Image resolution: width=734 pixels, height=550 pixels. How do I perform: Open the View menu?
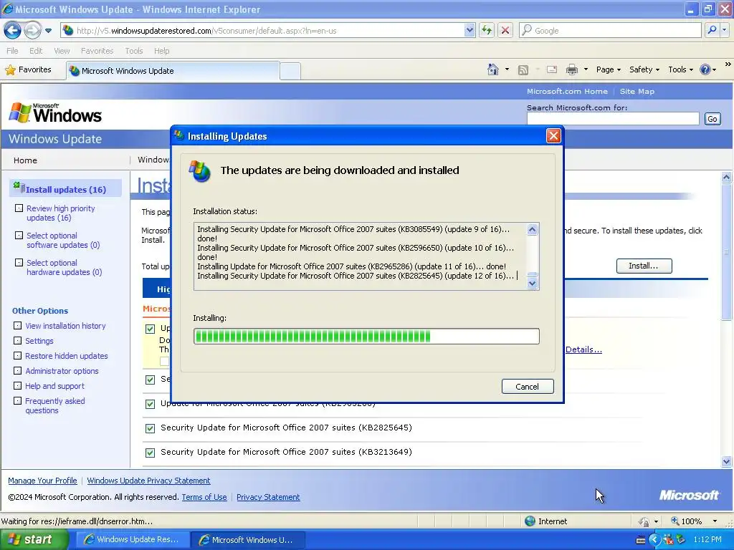62,51
